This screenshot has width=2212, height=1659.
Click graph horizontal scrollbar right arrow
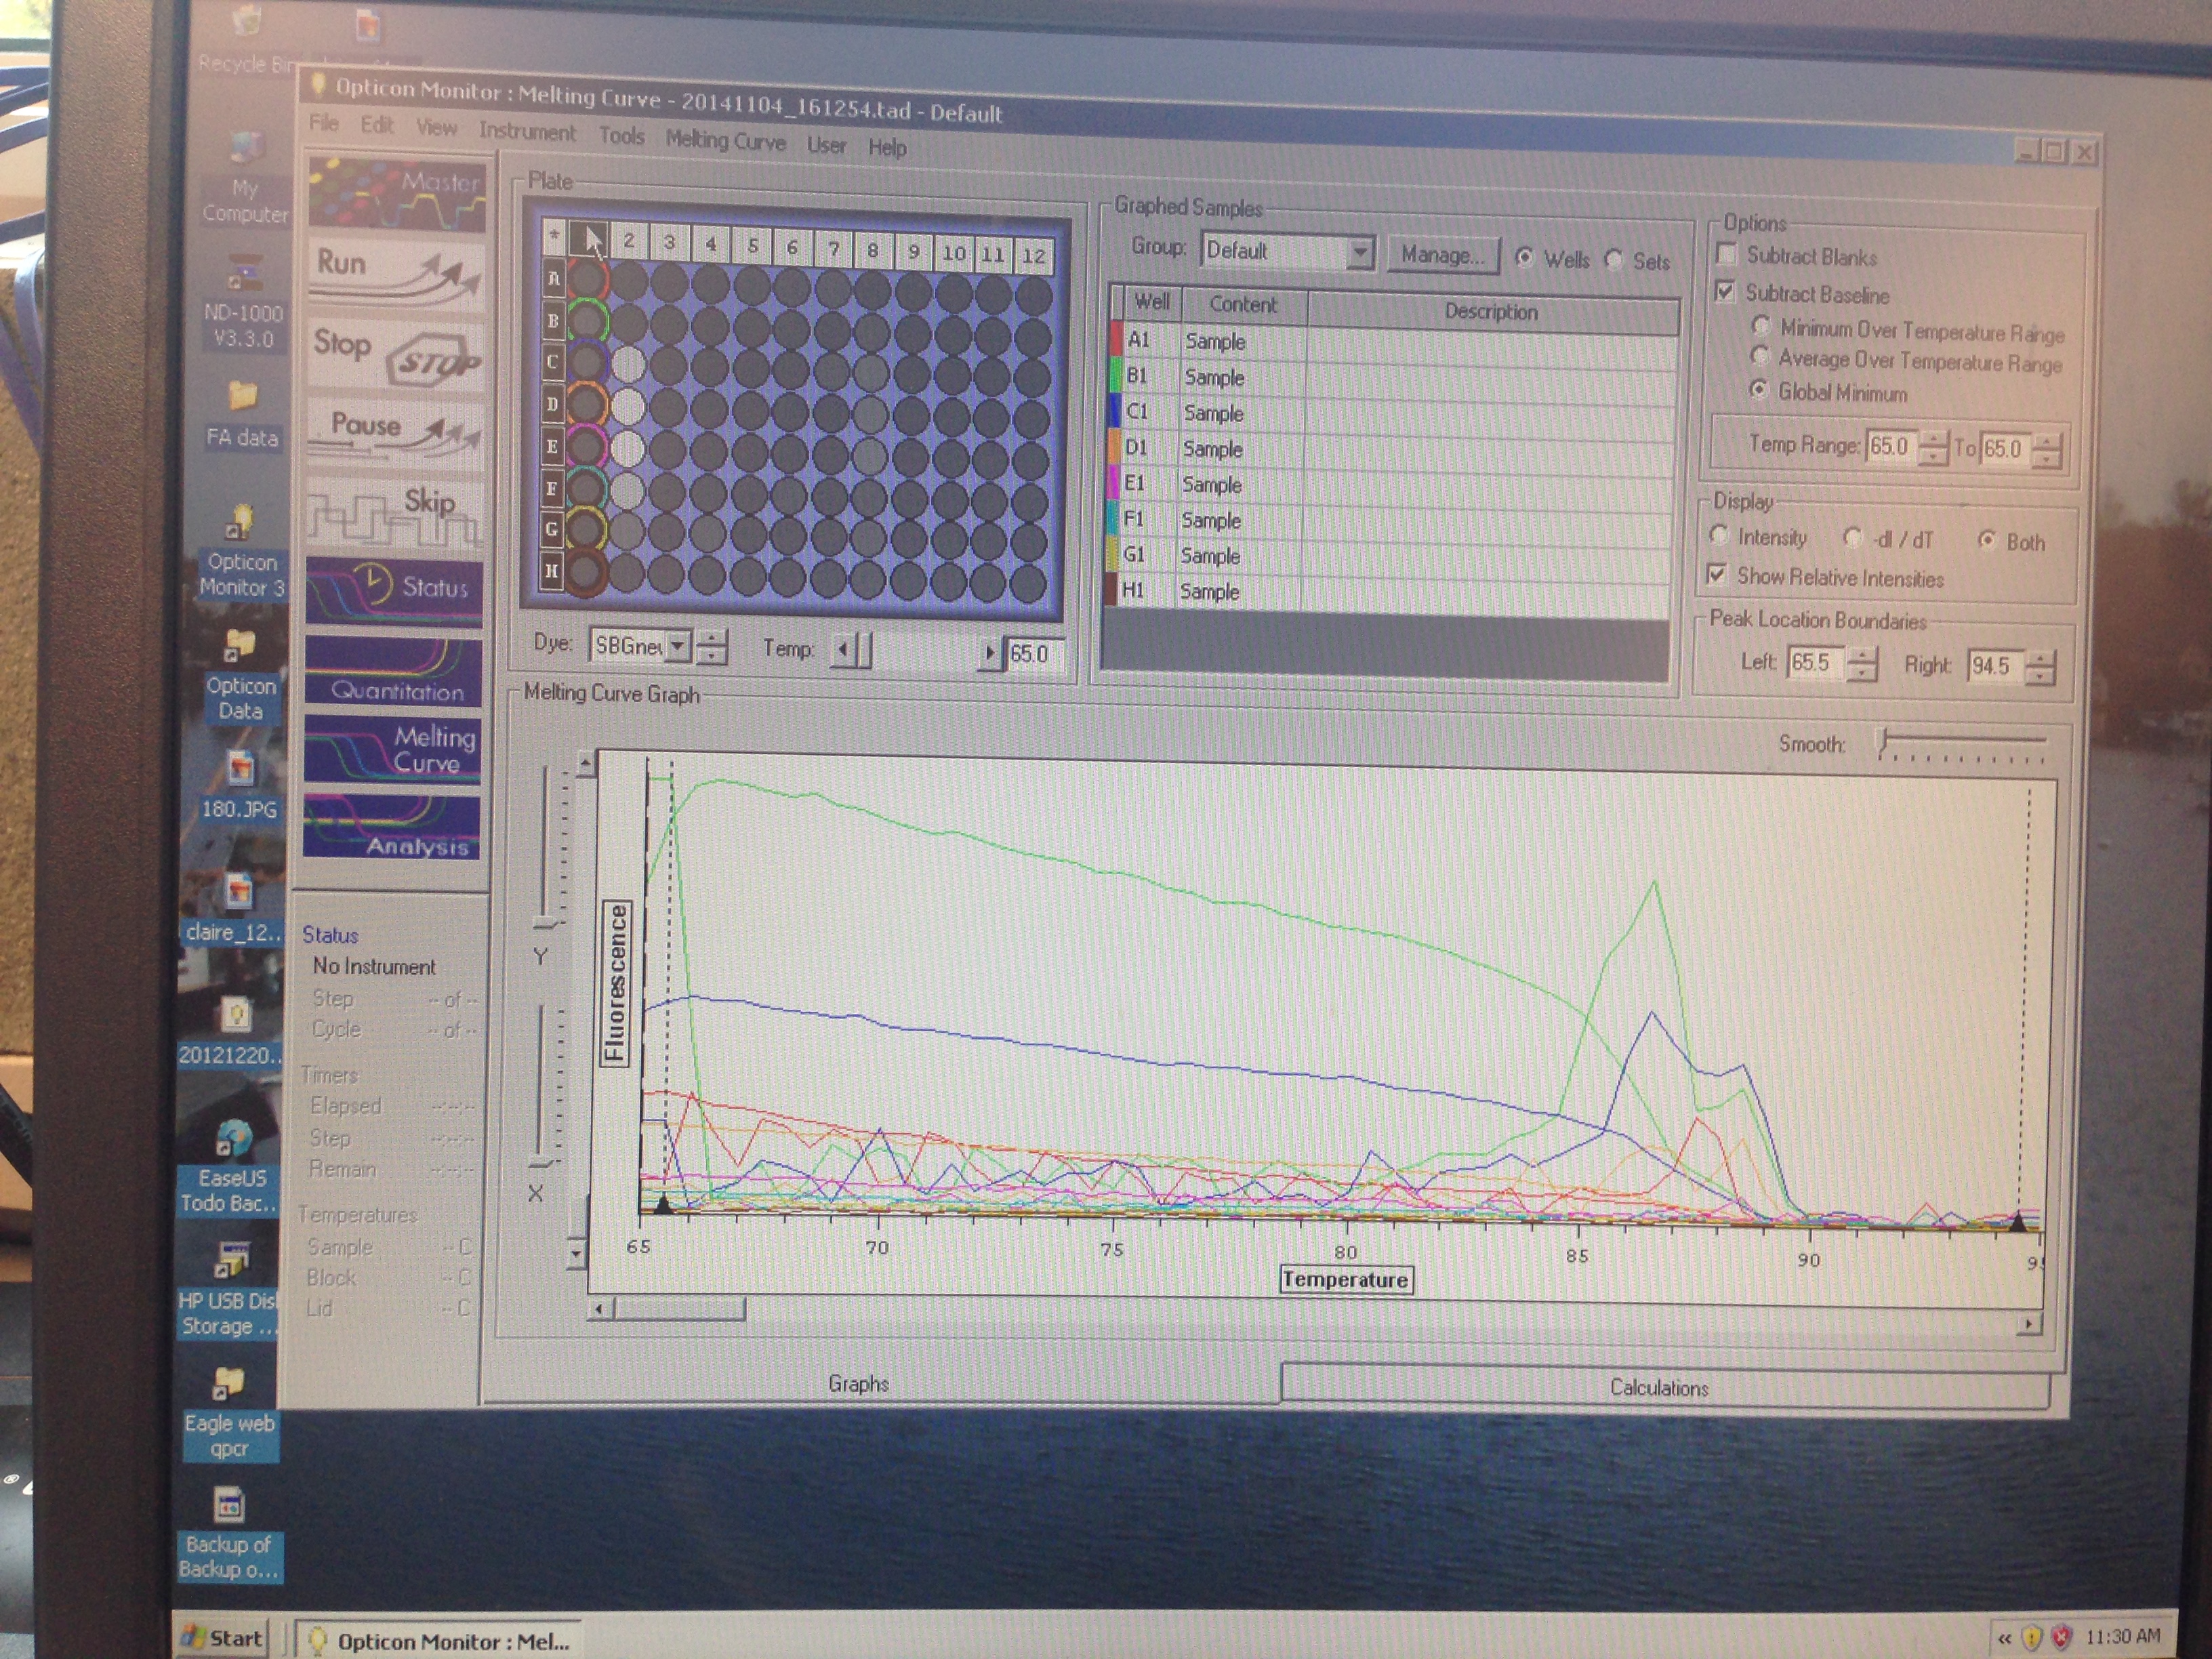click(x=2028, y=1323)
